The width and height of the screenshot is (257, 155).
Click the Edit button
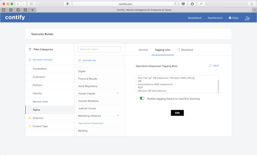tap(177, 113)
